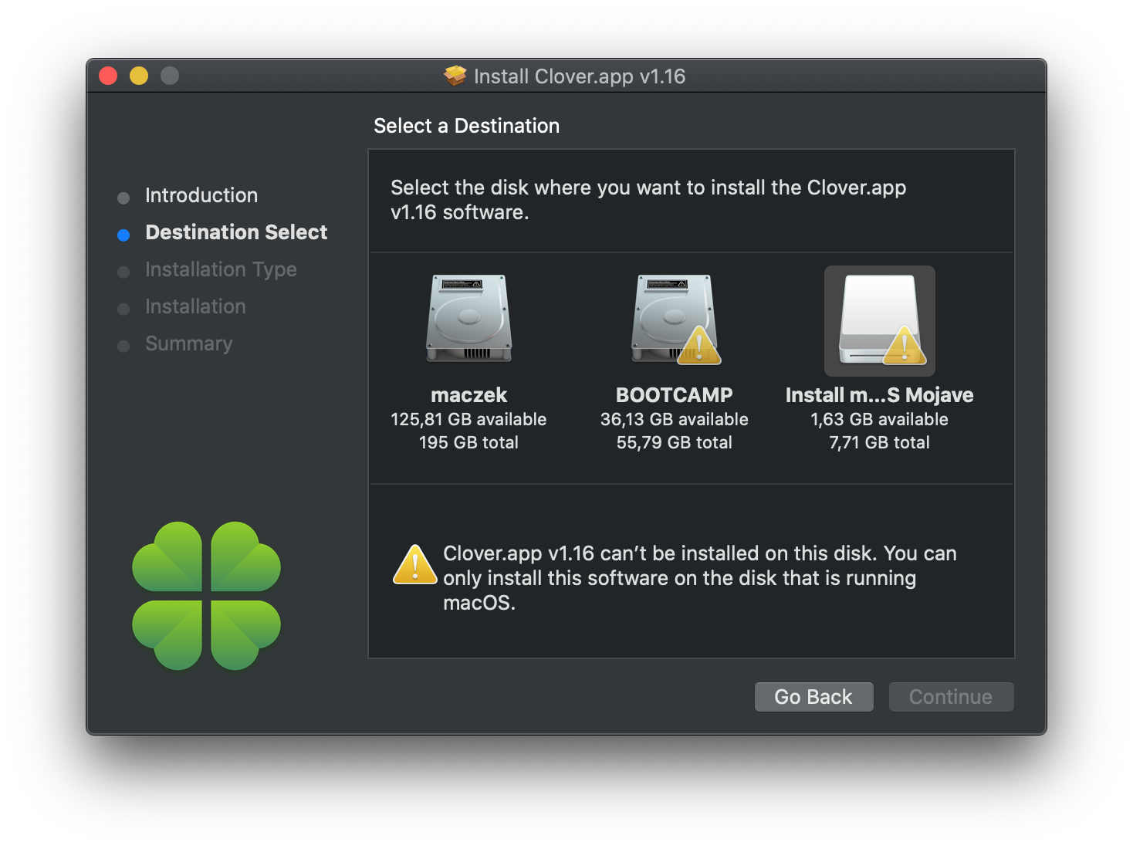Select the maczek hard disk icon

pyautogui.click(x=468, y=319)
